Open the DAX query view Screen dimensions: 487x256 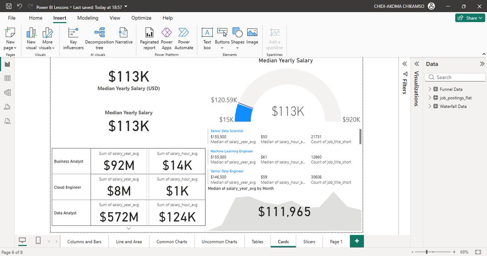click(7, 107)
